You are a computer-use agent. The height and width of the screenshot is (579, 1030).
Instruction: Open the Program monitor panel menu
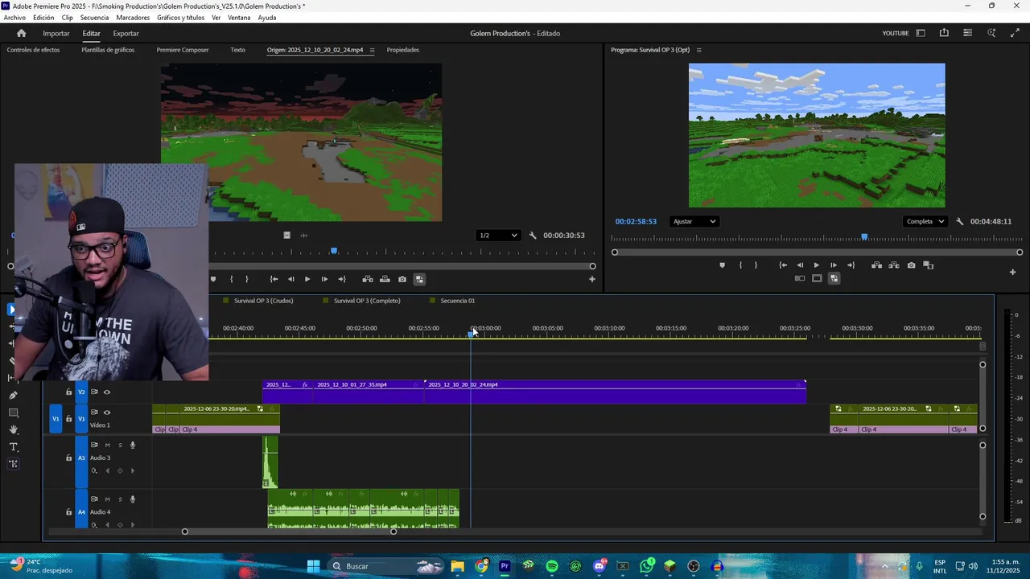tap(698, 50)
